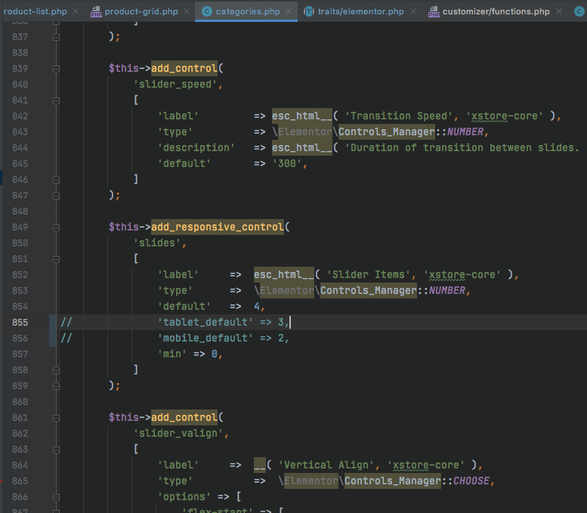Image resolution: width=587 pixels, height=513 pixels.
Task: Collapse the 'options' array at line 866
Action: tap(56, 497)
